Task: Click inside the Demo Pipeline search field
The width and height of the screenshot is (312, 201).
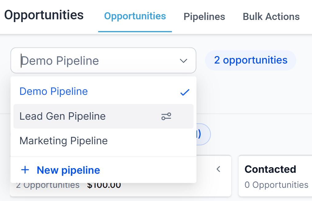Action: click(x=92, y=61)
